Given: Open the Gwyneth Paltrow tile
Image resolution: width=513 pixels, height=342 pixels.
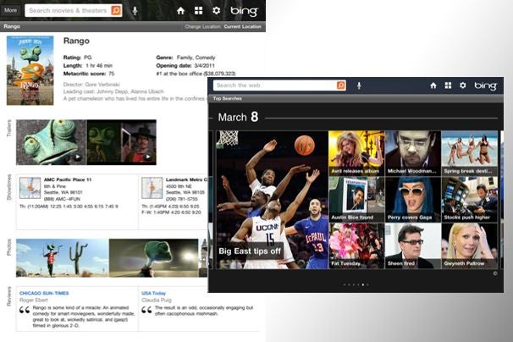Looking at the screenshot, I should click(x=470, y=246).
